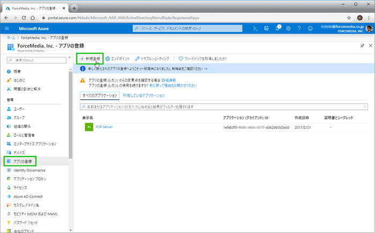The width and height of the screenshot is (375, 233).
Task: Click the application name/ID filter field
Action: click(x=224, y=107)
